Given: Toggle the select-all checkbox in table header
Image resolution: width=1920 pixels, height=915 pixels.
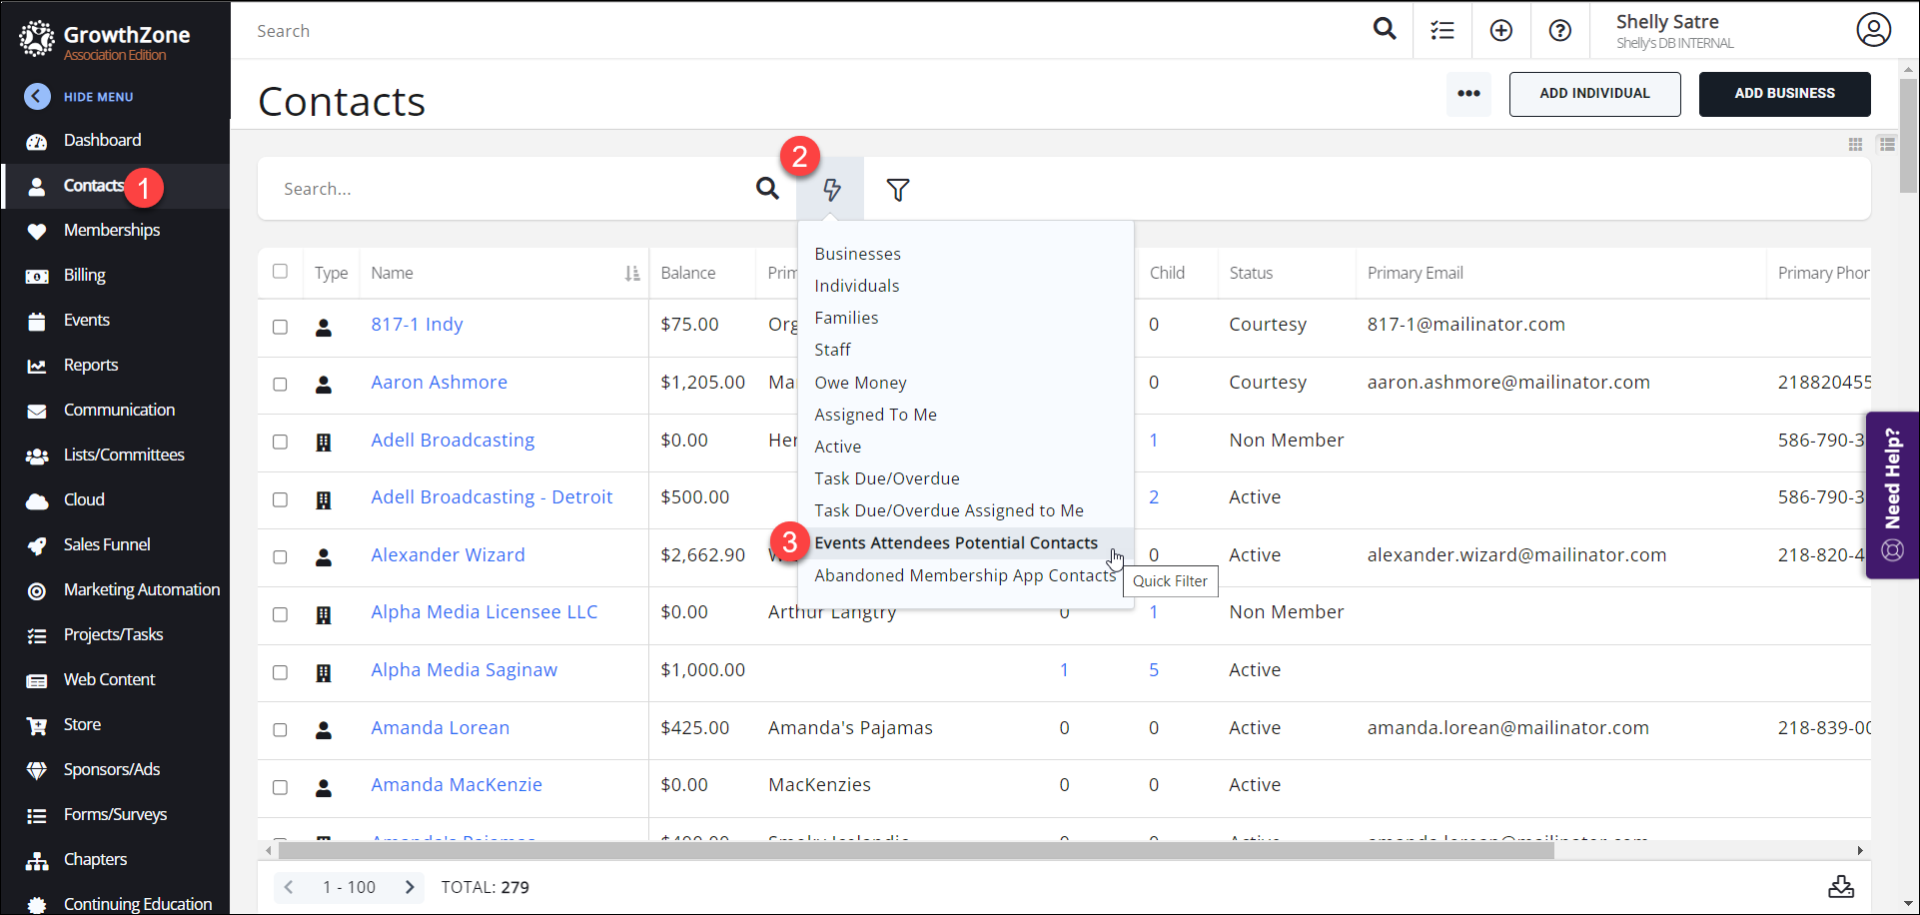Looking at the screenshot, I should pyautogui.click(x=281, y=272).
